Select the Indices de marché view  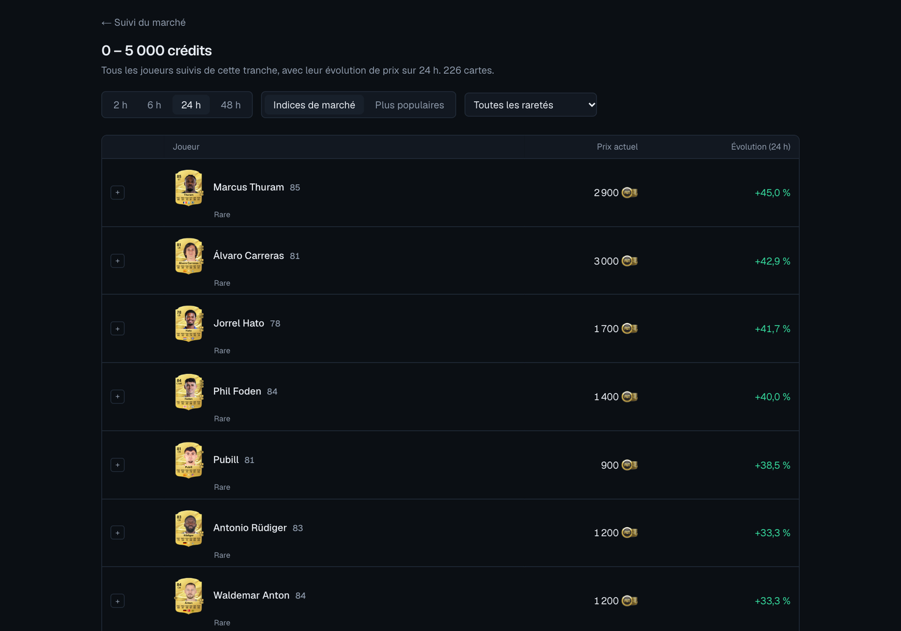(314, 105)
